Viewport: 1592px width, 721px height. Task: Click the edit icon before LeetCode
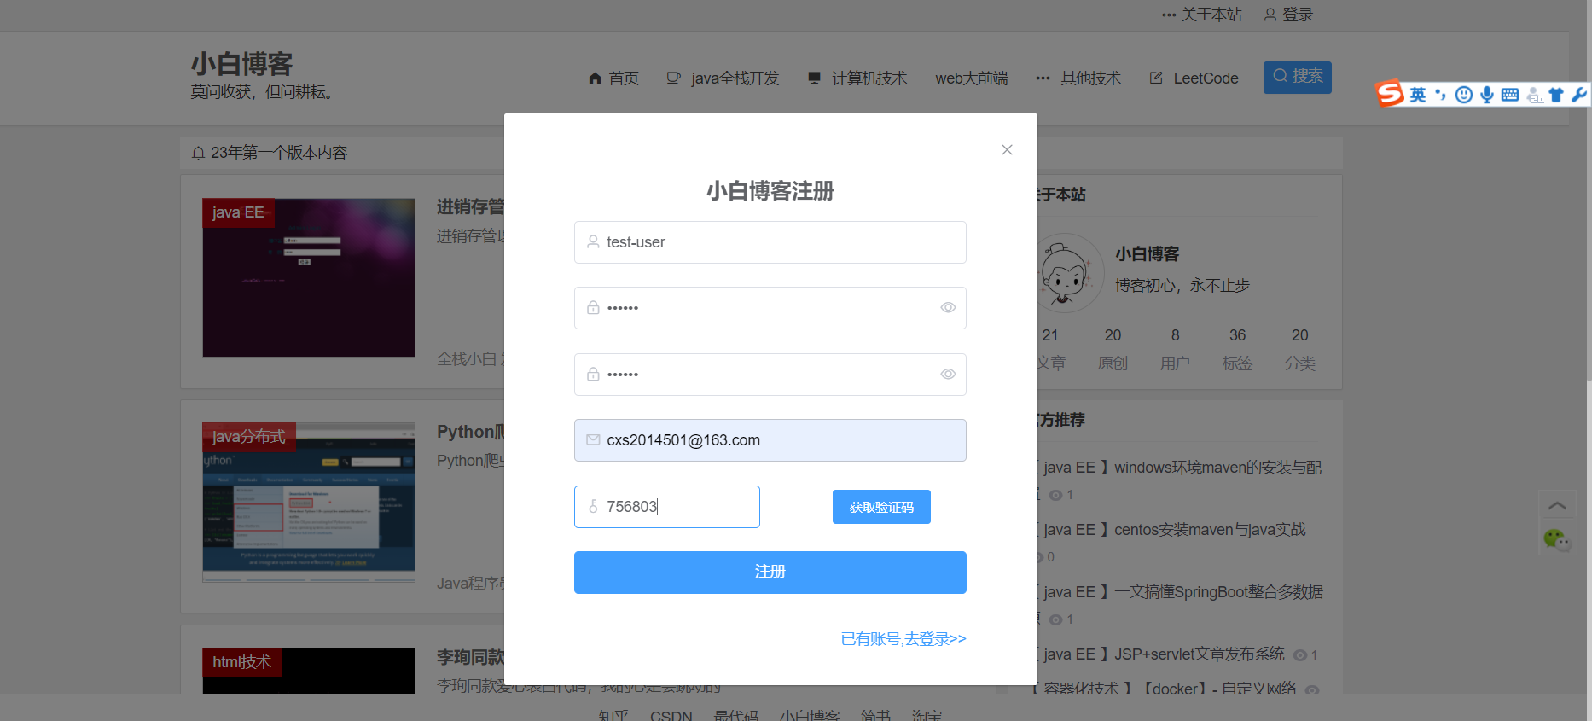(x=1156, y=78)
